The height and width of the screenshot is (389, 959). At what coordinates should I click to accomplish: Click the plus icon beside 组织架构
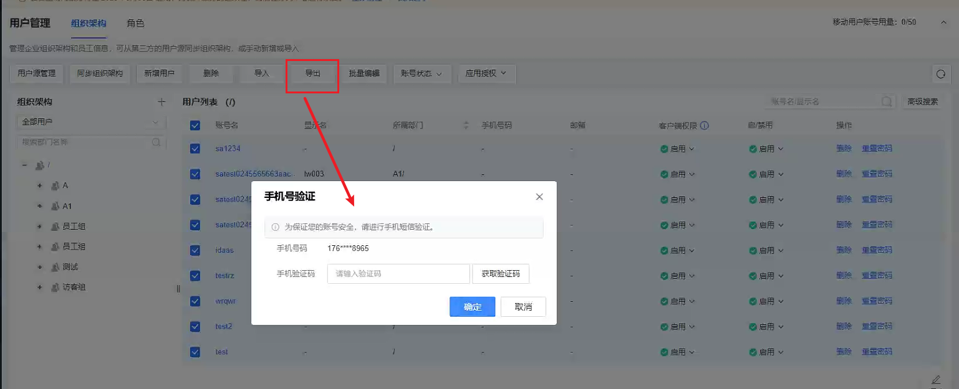161,102
